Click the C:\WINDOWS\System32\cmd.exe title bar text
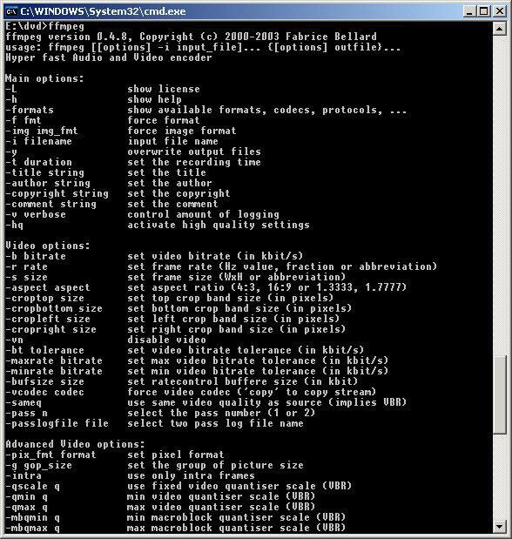Viewport: 512px width, 539px height. 103,11
